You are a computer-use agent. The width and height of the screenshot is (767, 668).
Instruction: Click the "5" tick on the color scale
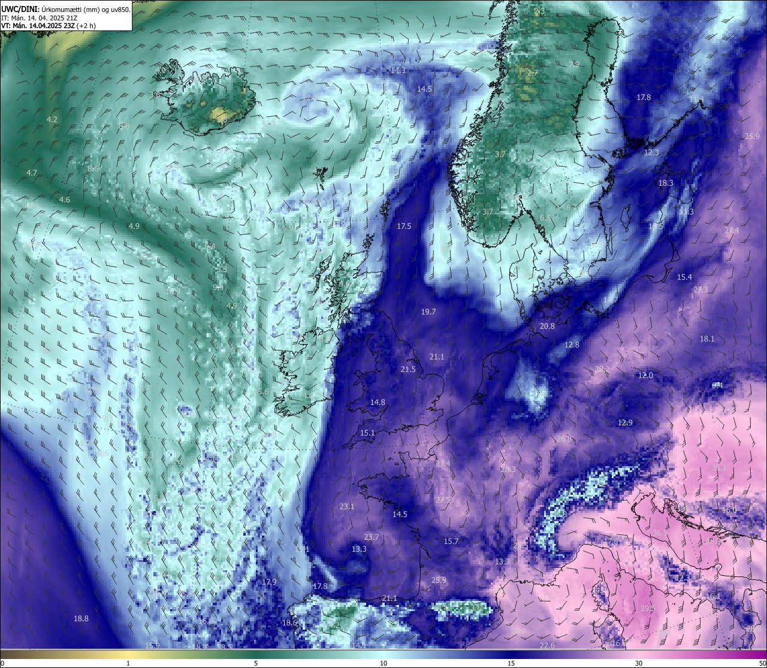point(256,663)
